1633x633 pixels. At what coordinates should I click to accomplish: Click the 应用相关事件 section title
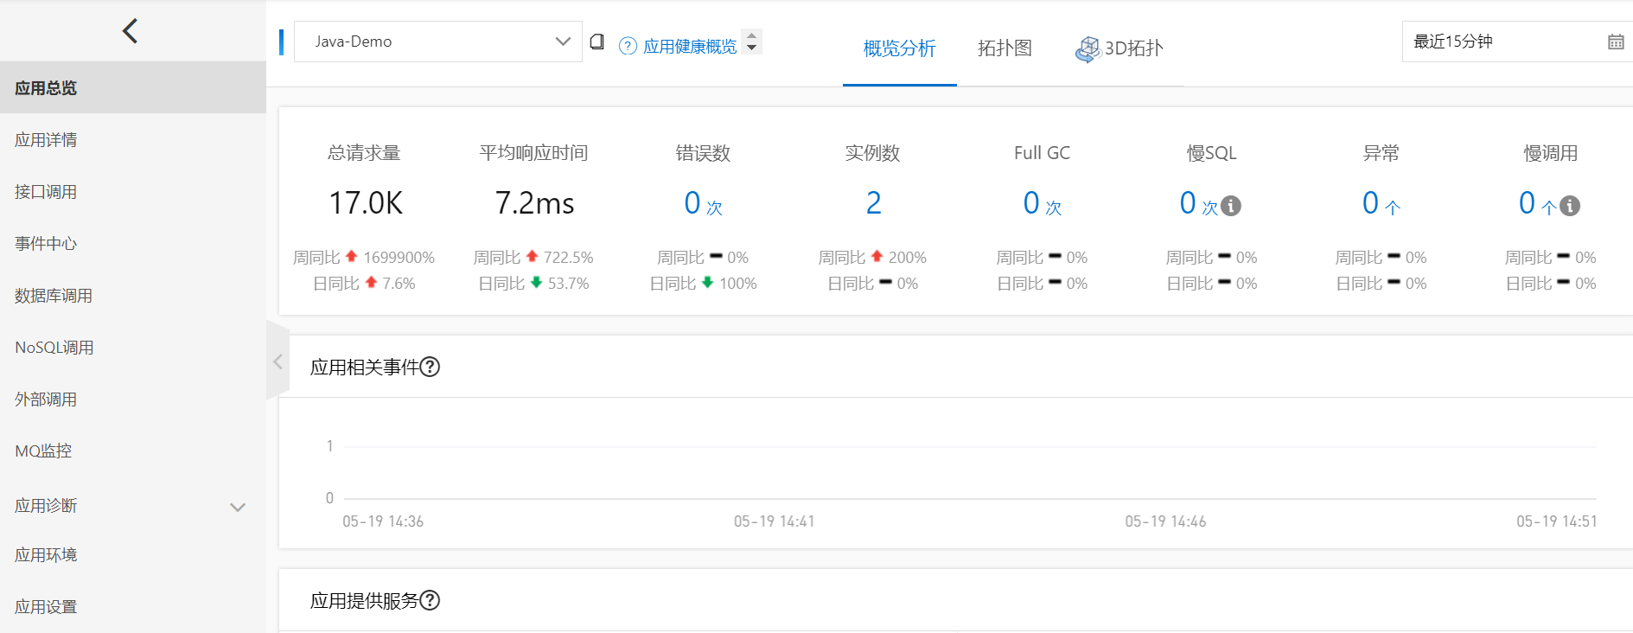tap(364, 367)
